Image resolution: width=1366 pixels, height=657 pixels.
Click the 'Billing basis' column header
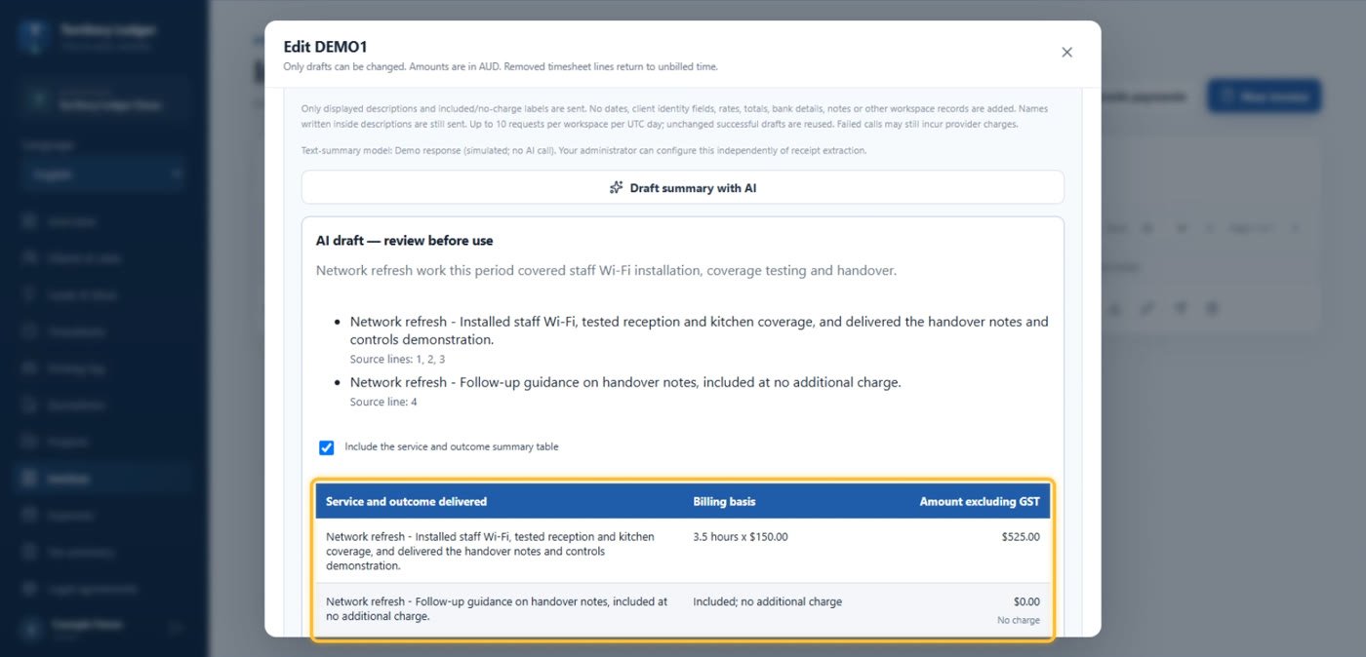[x=724, y=501]
